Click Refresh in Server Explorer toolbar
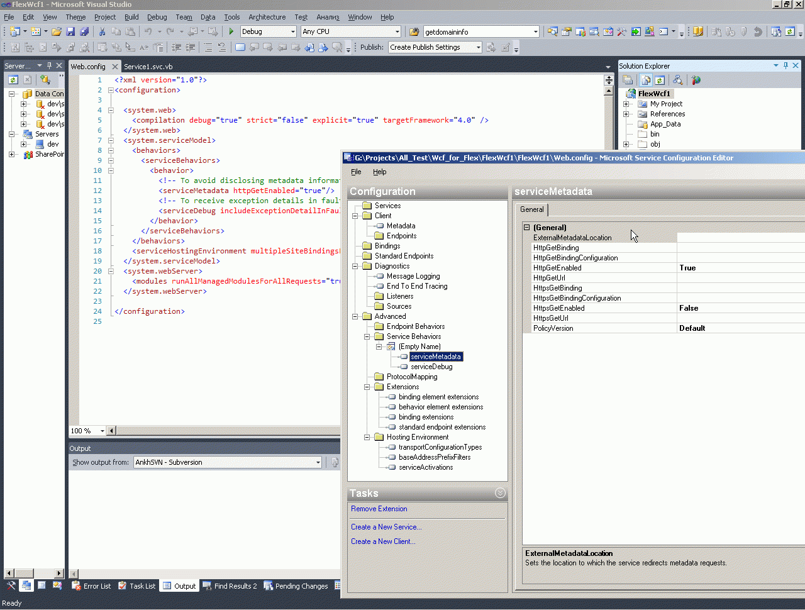 coord(13,79)
